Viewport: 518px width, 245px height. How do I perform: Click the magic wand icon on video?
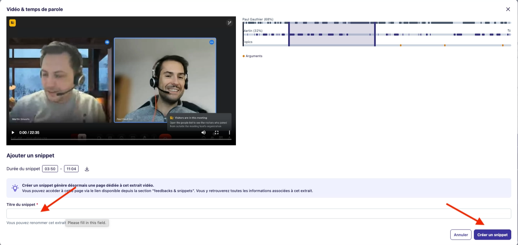[229, 23]
